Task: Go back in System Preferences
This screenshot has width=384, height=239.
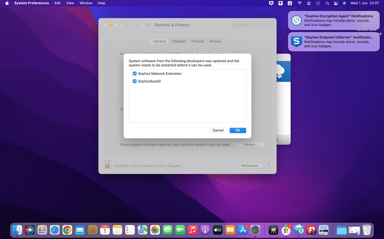Action: coord(127,25)
